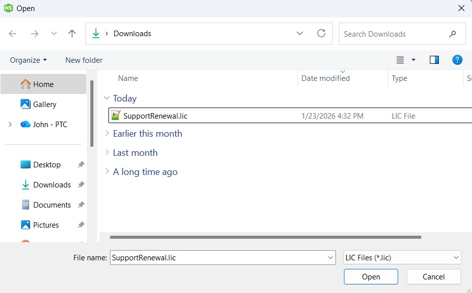This screenshot has height=293, width=472.
Task: Collapse the Today group
Action: click(106, 99)
